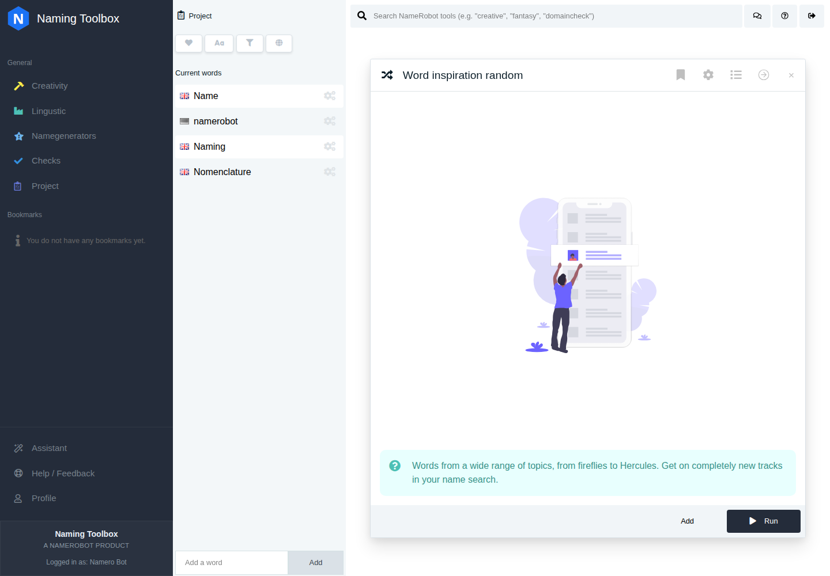Viewport: 830px width, 576px height.
Task: Open the Assistant in the sidebar
Action: 49,448
